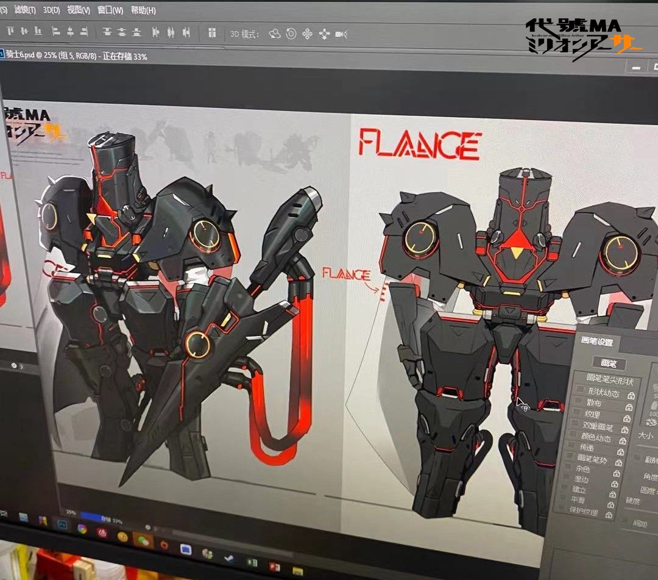Screen dimensions: 658x580
Task: Enable the 散布 scattering checkbox
Action: click(578, 400)
